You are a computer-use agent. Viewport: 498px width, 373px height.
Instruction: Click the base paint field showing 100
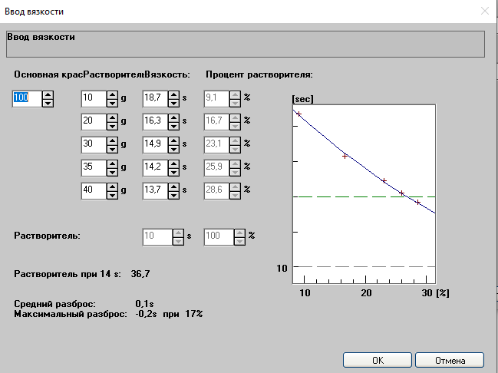27,99
